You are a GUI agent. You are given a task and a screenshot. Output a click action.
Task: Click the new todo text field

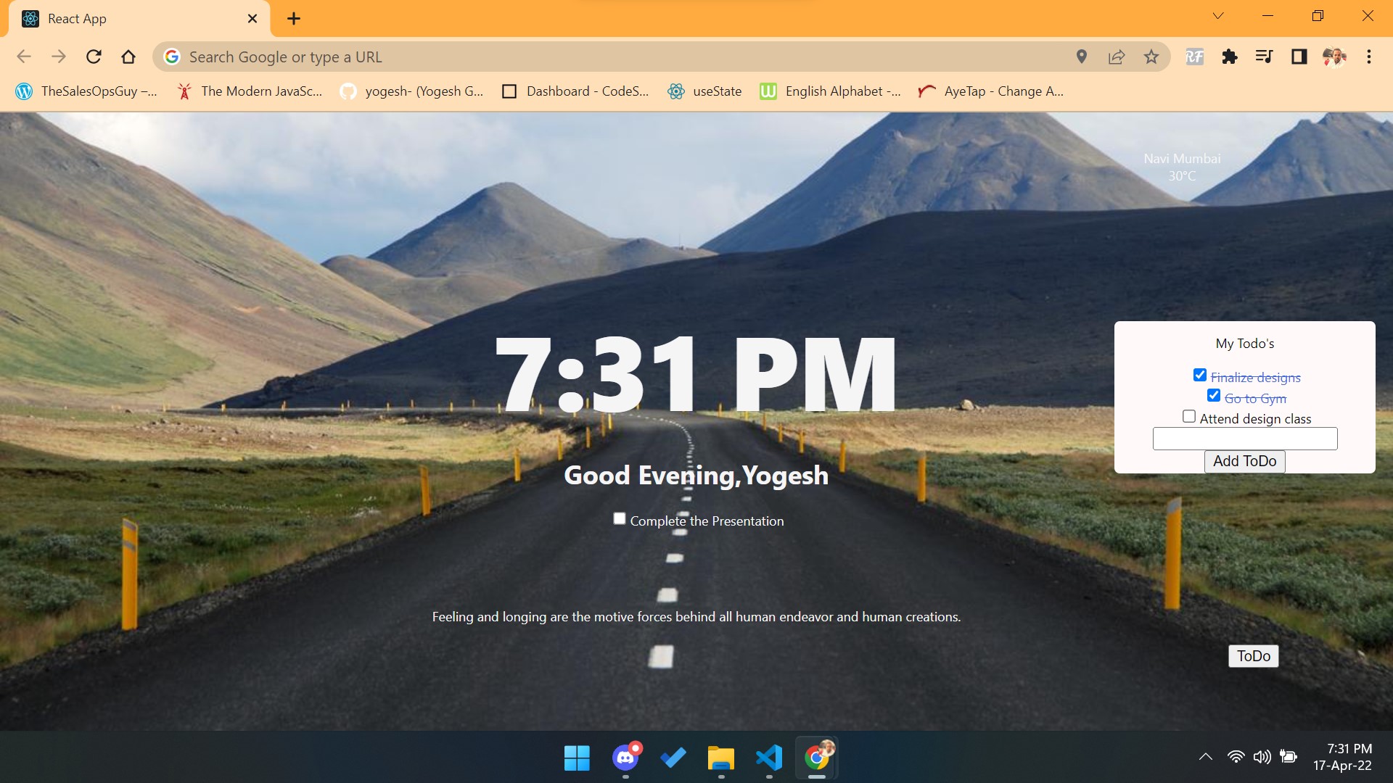pyautogui.click(x=1244, y=439)
